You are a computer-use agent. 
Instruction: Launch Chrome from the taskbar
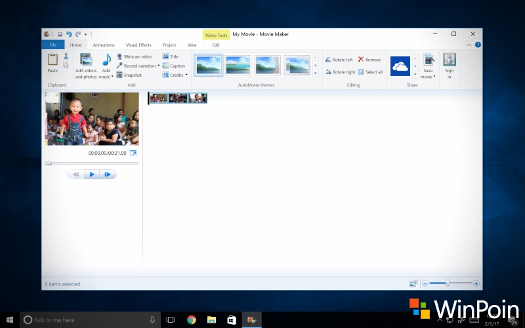[x=192, y=320]
